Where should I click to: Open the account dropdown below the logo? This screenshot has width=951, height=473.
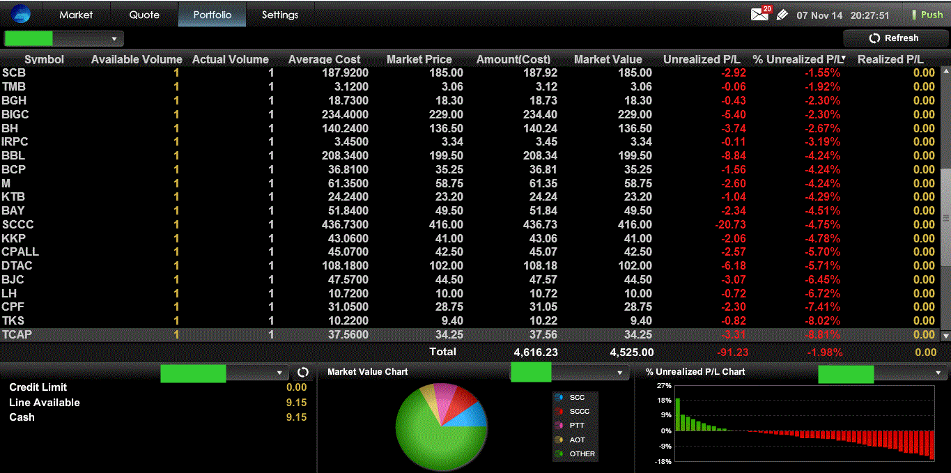pos(63,38)
